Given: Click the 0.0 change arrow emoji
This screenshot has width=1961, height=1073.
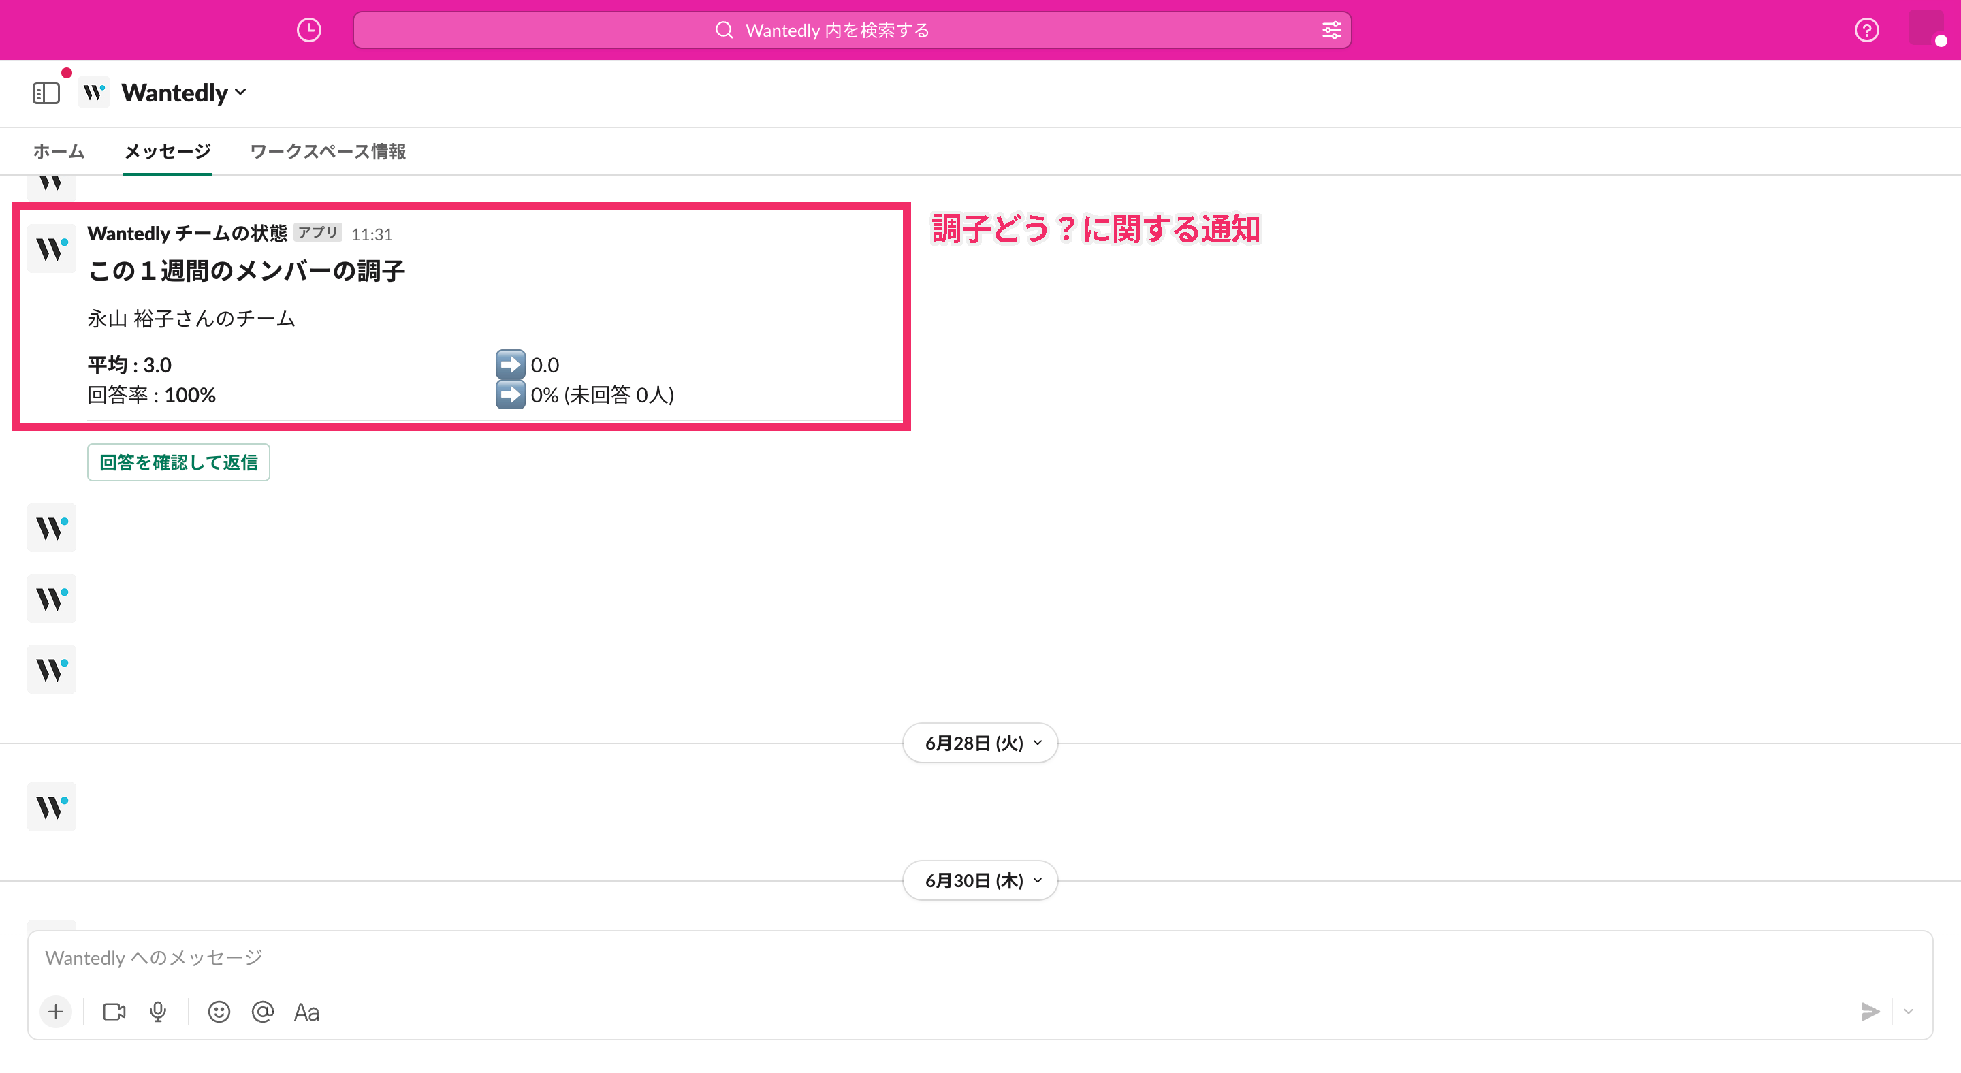Looking at the screenshot, I should click(510, 364).
